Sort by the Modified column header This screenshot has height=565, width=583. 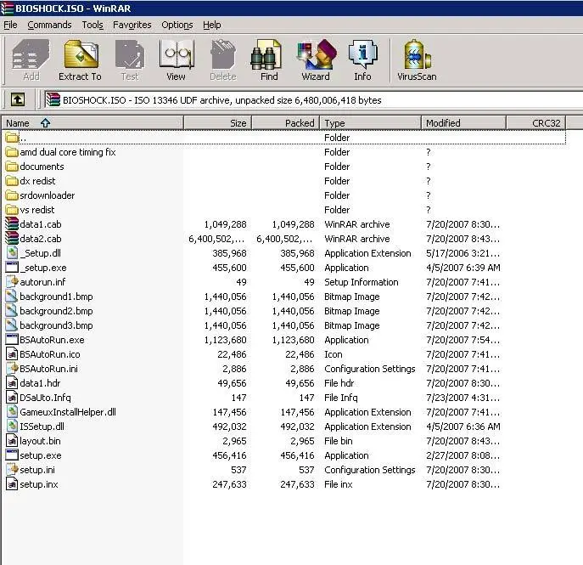(x=463, y=123)
